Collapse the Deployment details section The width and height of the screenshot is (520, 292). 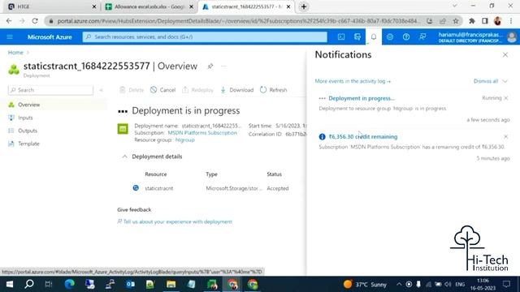pos(124,157)
